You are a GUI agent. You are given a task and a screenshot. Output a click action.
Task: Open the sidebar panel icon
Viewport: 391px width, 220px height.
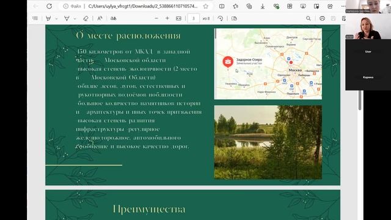click(x=316, y=6)
